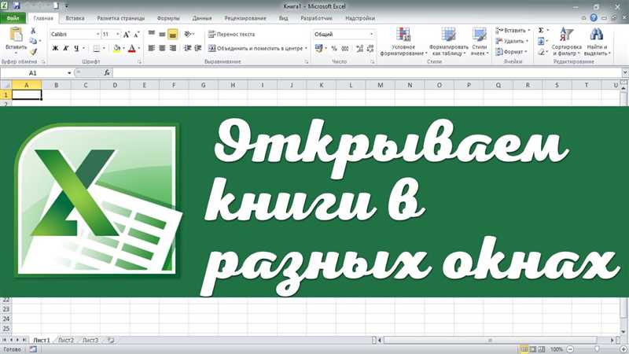Click Объединить и поместить в центре button

[x=256, y=48]
